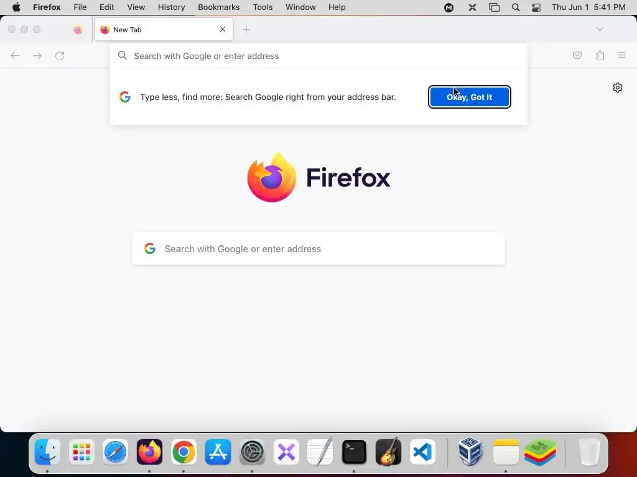Open the Firefox View pinned icon
The image size is (637, 477).
(78, 30)
